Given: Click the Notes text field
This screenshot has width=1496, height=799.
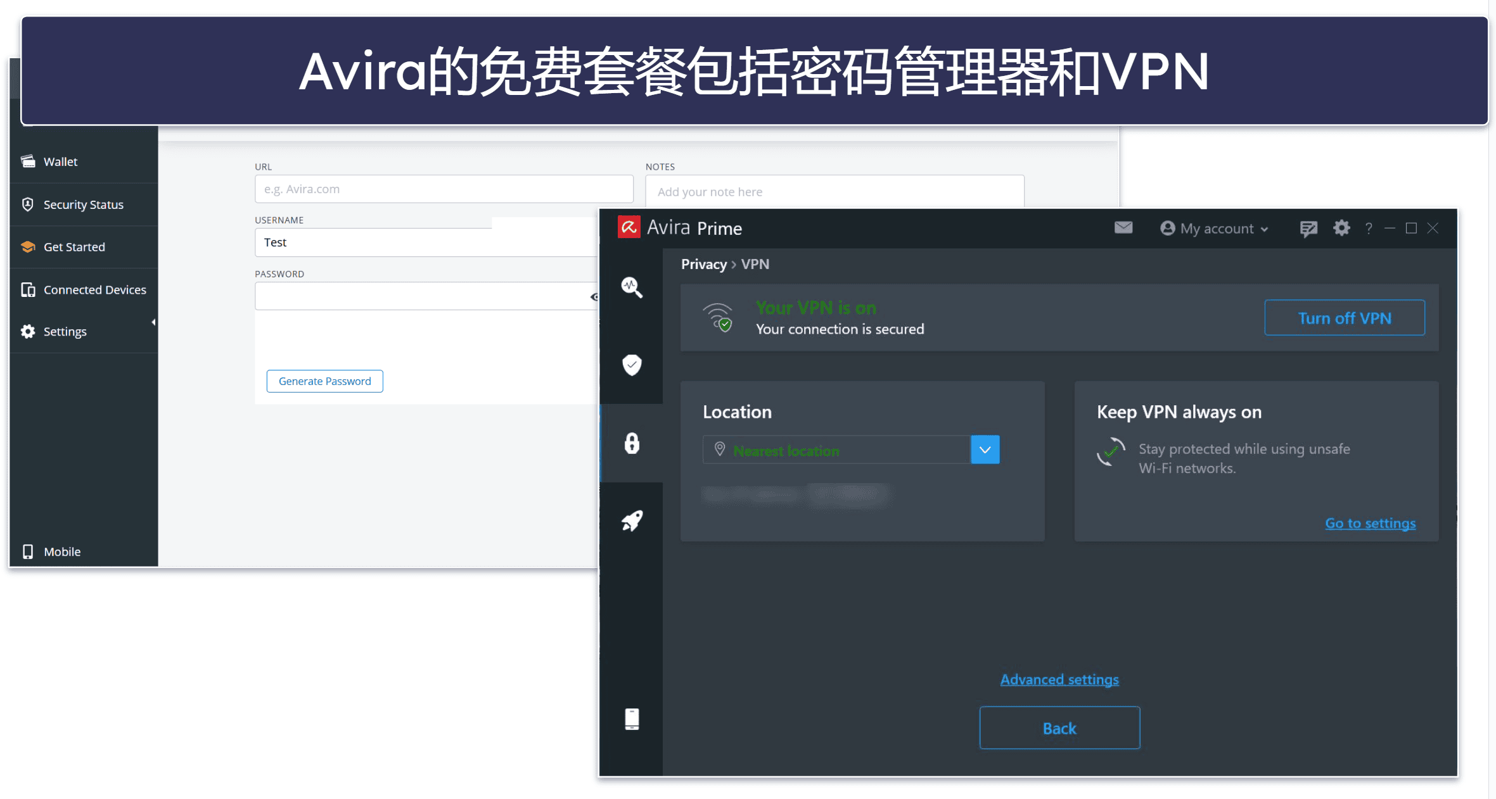Looking at the screenshot, I should point(834,191).
